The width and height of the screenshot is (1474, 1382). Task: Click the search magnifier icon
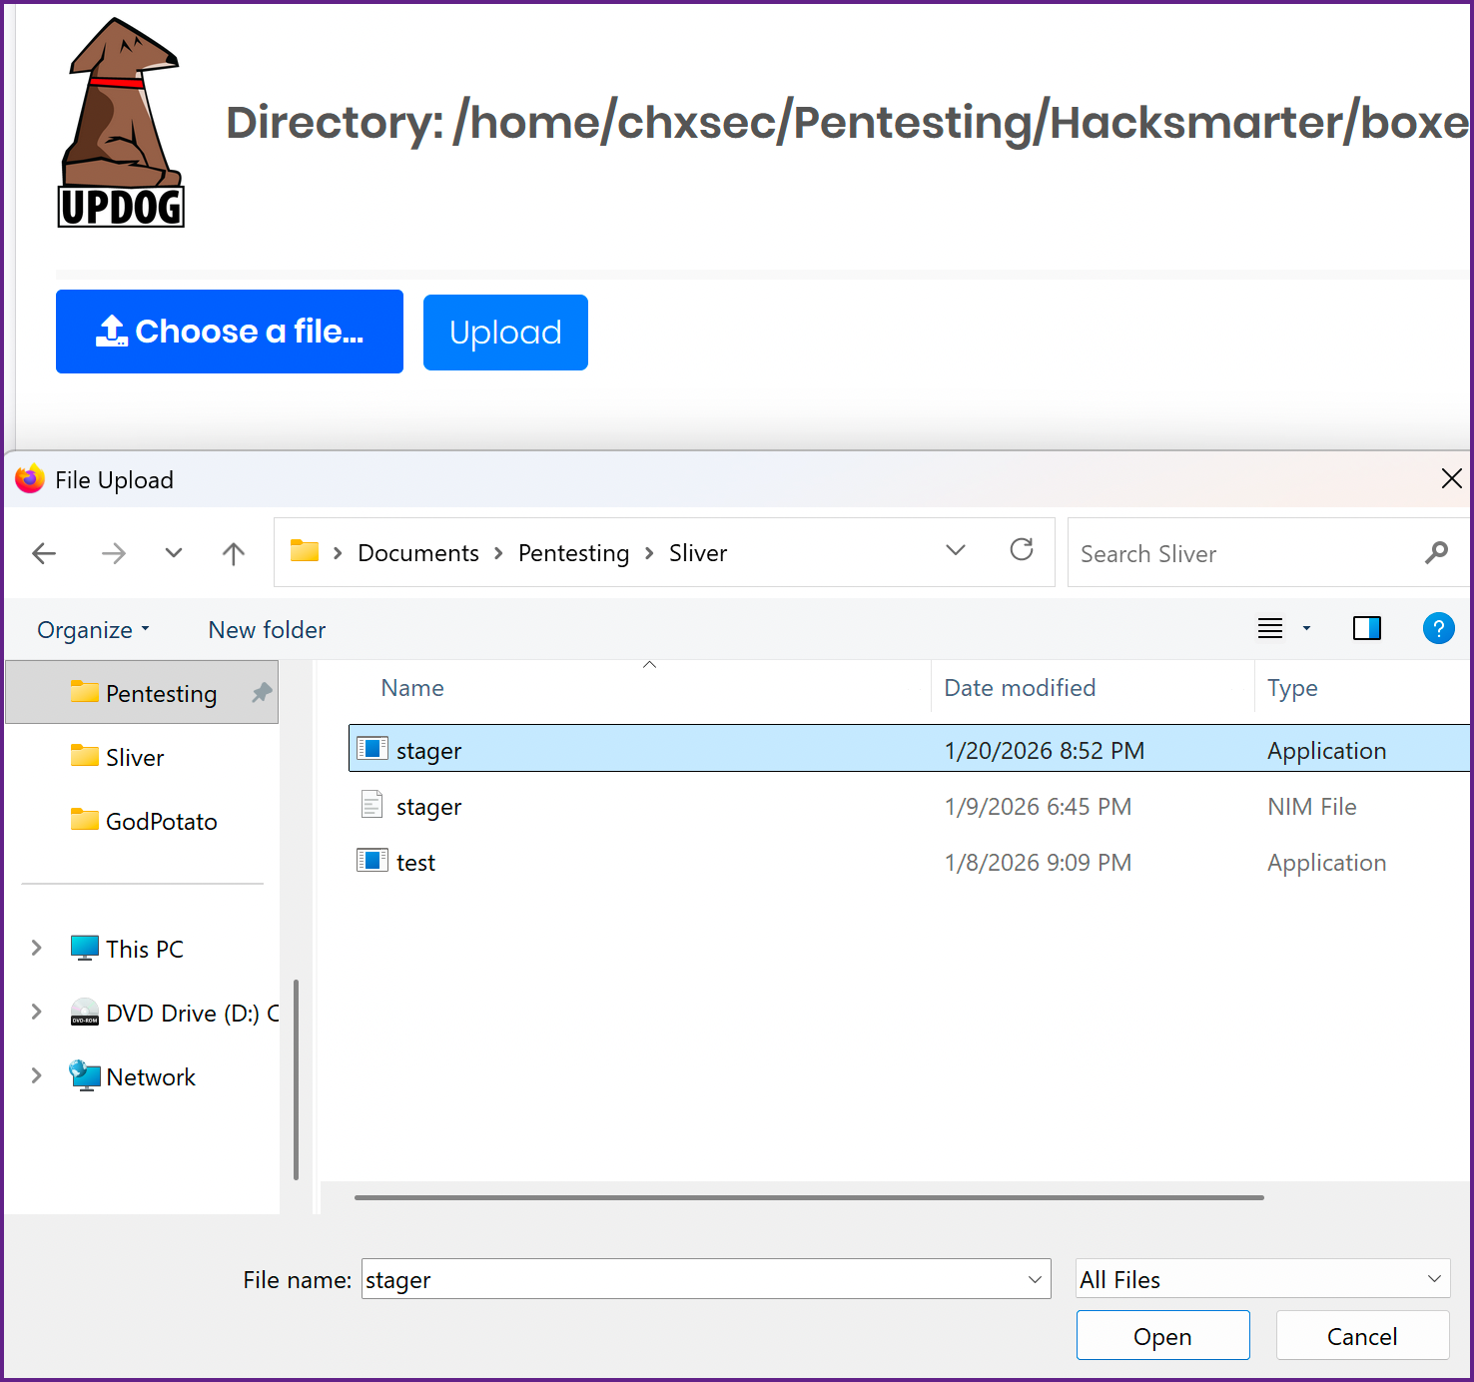(x=1436, y=552)
